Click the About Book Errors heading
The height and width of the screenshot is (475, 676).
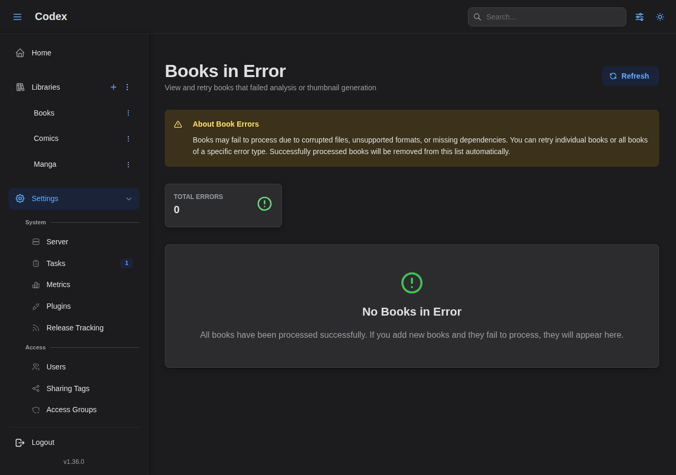pos(226,124)
